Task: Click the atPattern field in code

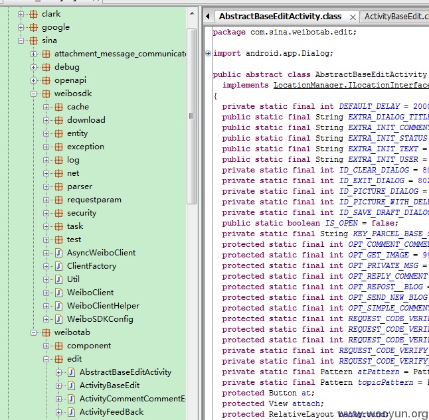Action: point(379,372)
